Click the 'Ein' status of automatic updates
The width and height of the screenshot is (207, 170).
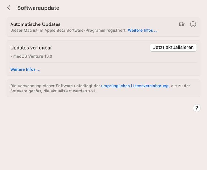[x=182, y=24]
